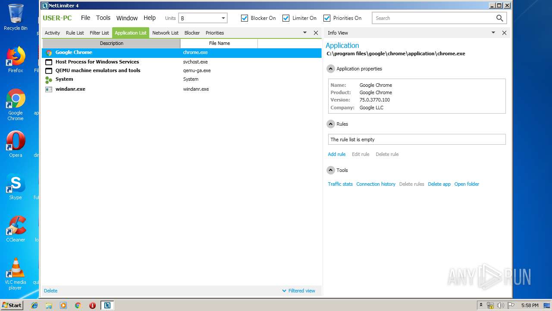Open the Tools menu
Screen dimensions: 552x311
pos(103,18)
